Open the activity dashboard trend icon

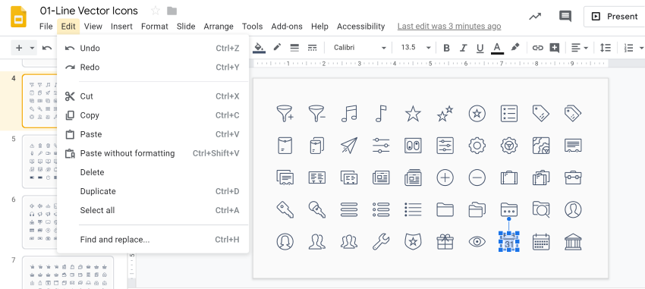[535, 17]
